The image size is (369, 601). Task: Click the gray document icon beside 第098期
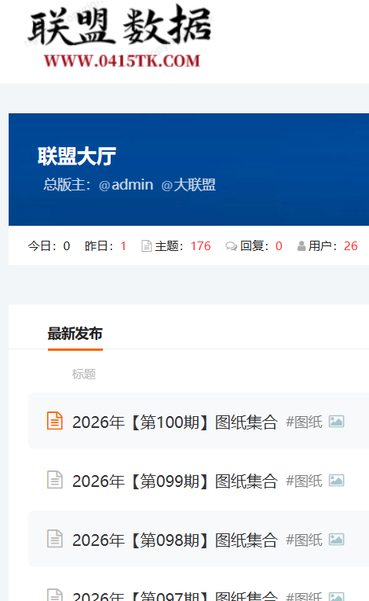[55, 539]
